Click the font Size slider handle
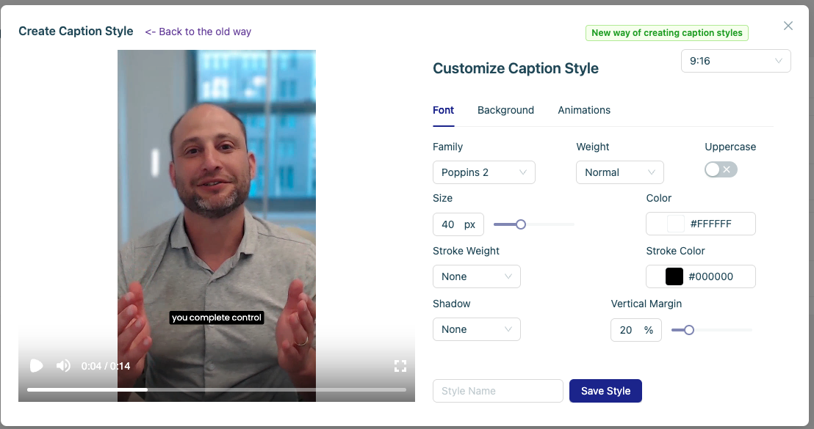 521,224
